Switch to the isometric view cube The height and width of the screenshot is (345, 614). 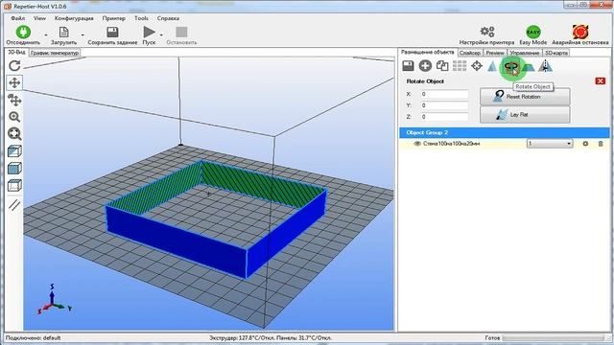click(14, 151)
